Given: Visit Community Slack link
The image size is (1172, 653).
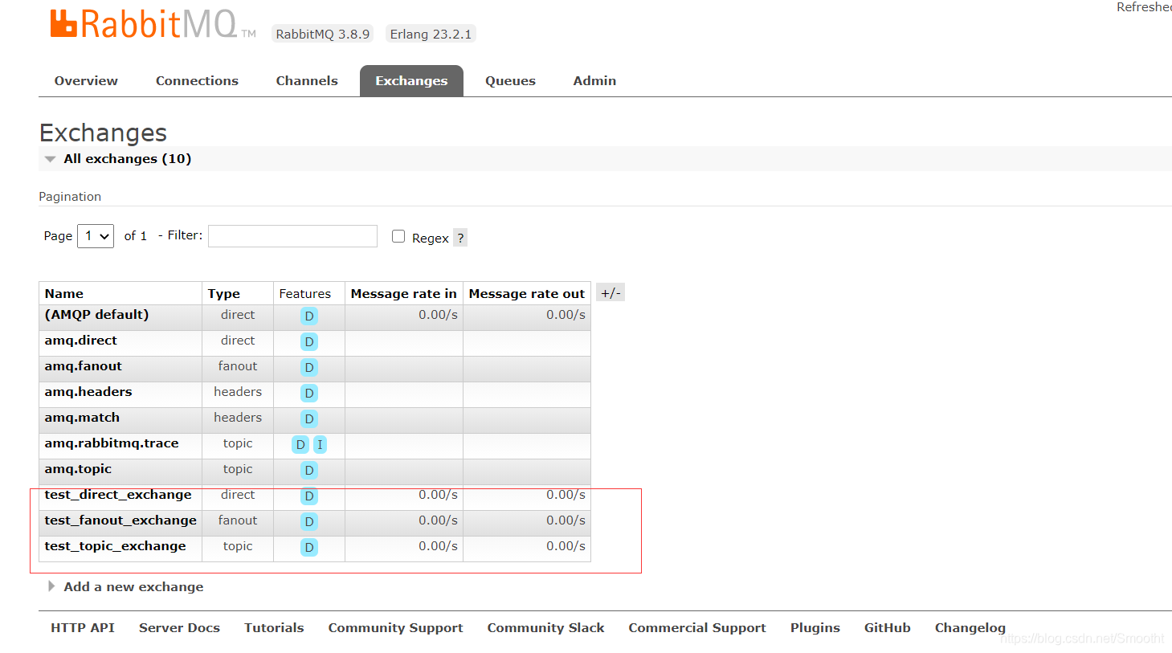Looking at the screenshot, I should click(x=545, y=628).
